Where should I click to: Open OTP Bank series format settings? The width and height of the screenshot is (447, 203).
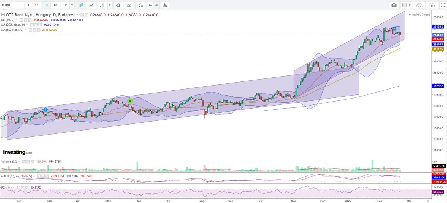tap(86, 15)
